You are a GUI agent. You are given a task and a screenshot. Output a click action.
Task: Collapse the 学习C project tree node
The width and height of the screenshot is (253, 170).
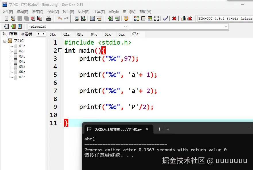point(5,41)
